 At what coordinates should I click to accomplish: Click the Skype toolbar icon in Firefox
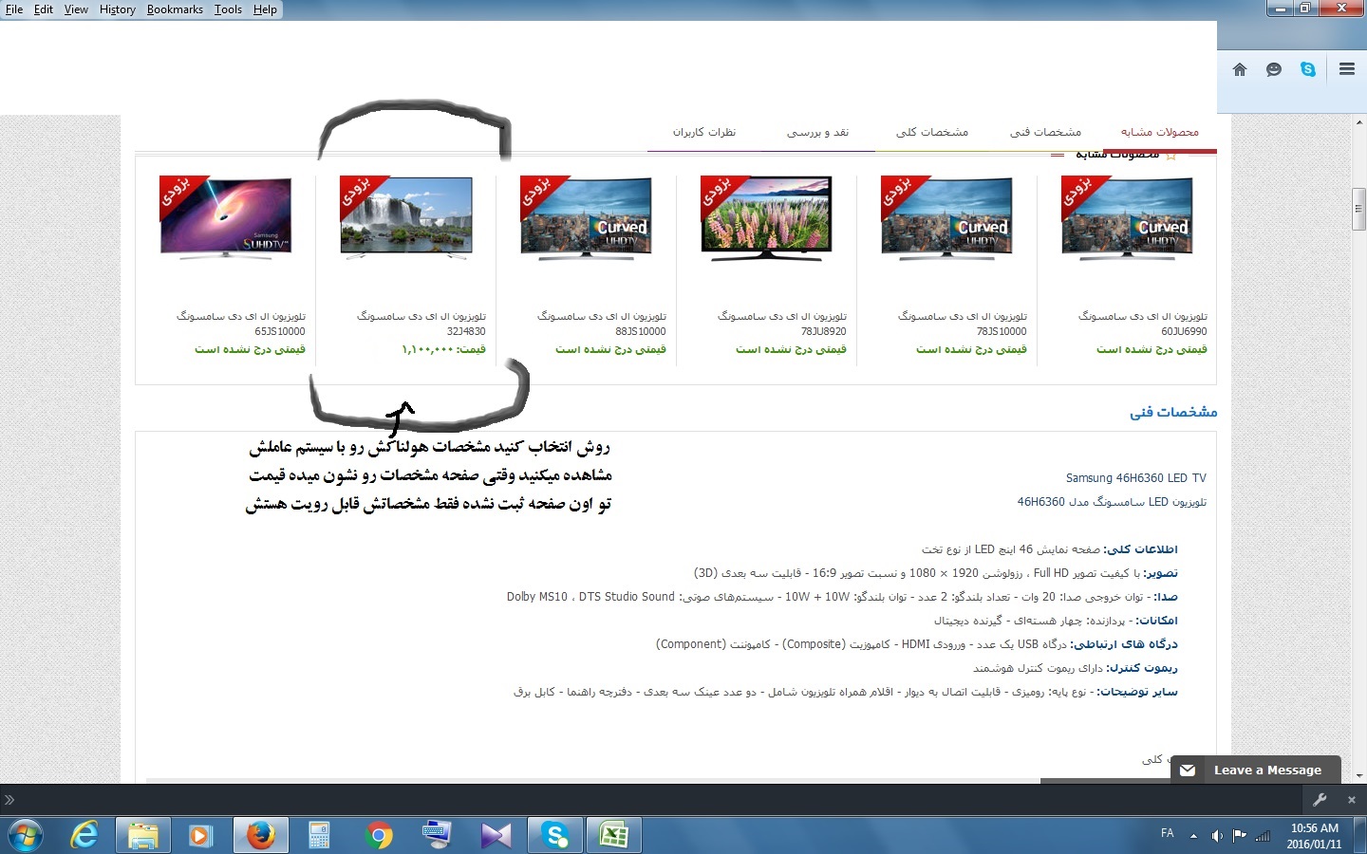coord(1308,69)
